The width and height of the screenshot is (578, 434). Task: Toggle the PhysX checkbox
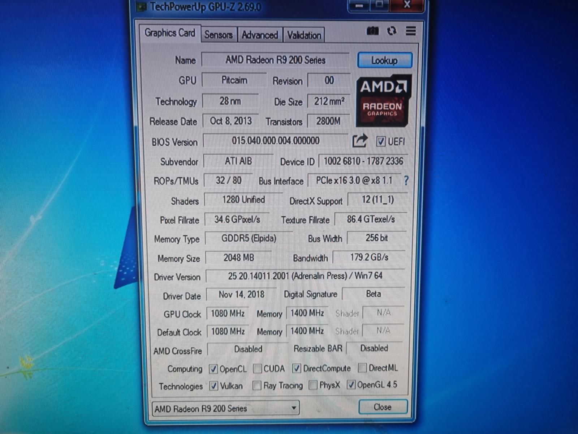click(x=313, y=385)
